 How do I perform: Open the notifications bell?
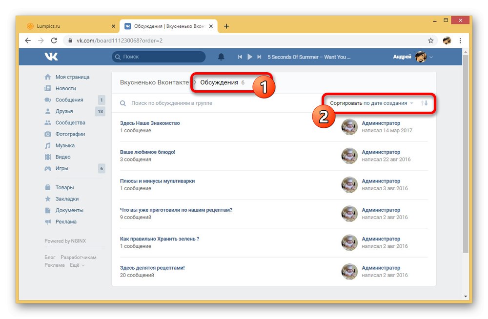coord(221,57)
